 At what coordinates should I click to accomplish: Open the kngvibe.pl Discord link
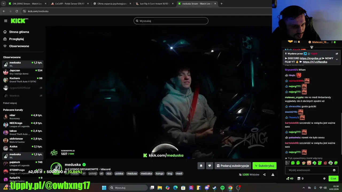(x=310, y=58)
